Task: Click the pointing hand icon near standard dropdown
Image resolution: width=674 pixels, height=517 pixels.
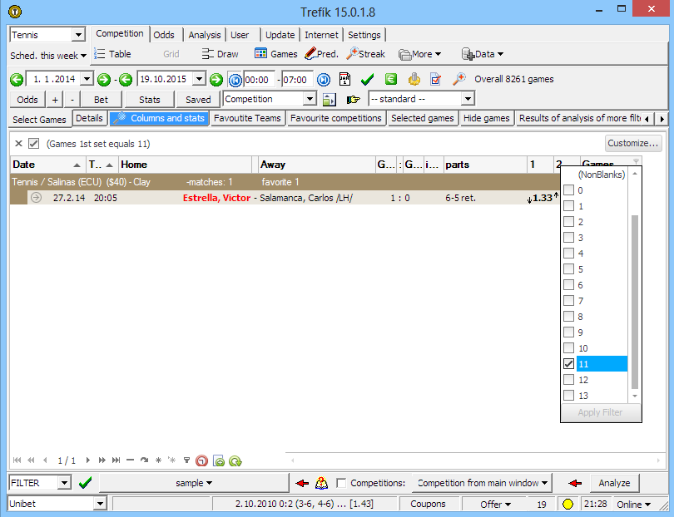Action: click(354, 100)
